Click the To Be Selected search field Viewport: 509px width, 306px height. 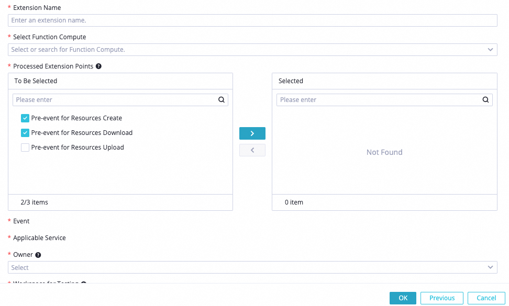coord(115,100)
